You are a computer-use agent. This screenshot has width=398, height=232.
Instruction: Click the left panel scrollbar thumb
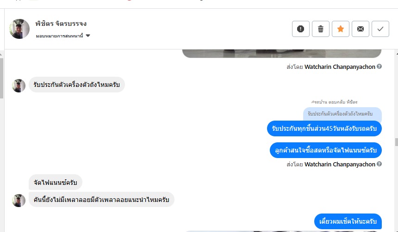point(1,78)
